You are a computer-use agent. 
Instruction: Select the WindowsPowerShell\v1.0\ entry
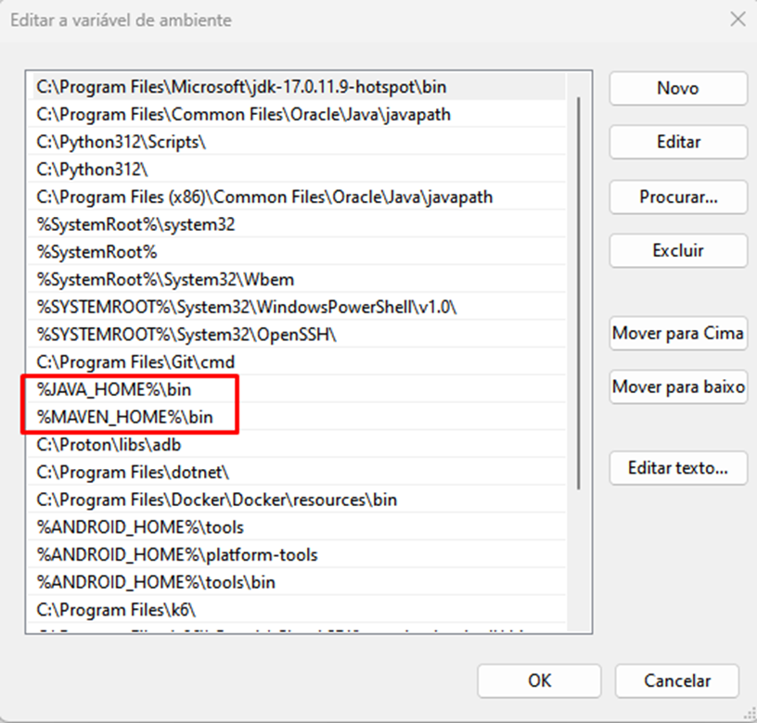point(297,307)
